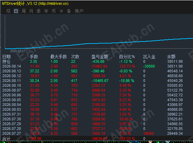Viewport: 193px width, 143px height.
Task: Click the 10.45 % percentage cell
Action: click(126, 119)
